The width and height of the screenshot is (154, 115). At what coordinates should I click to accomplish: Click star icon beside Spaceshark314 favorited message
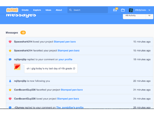pyautogui.click(x=10, y=50)
